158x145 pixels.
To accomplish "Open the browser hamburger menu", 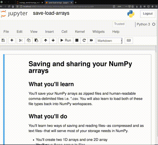I will (156, 6).
